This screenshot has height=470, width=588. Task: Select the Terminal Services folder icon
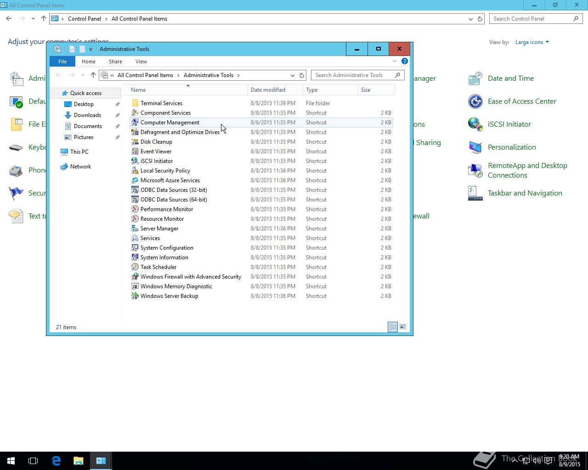tap(135, 103)
